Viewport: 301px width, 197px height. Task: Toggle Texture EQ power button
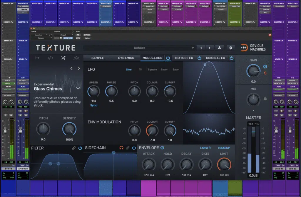(x=200, y=58)
